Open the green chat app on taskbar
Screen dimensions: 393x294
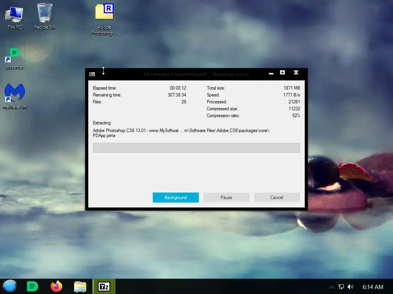click(x=32, y=286)
